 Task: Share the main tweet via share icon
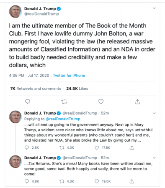tap(137, 102)
